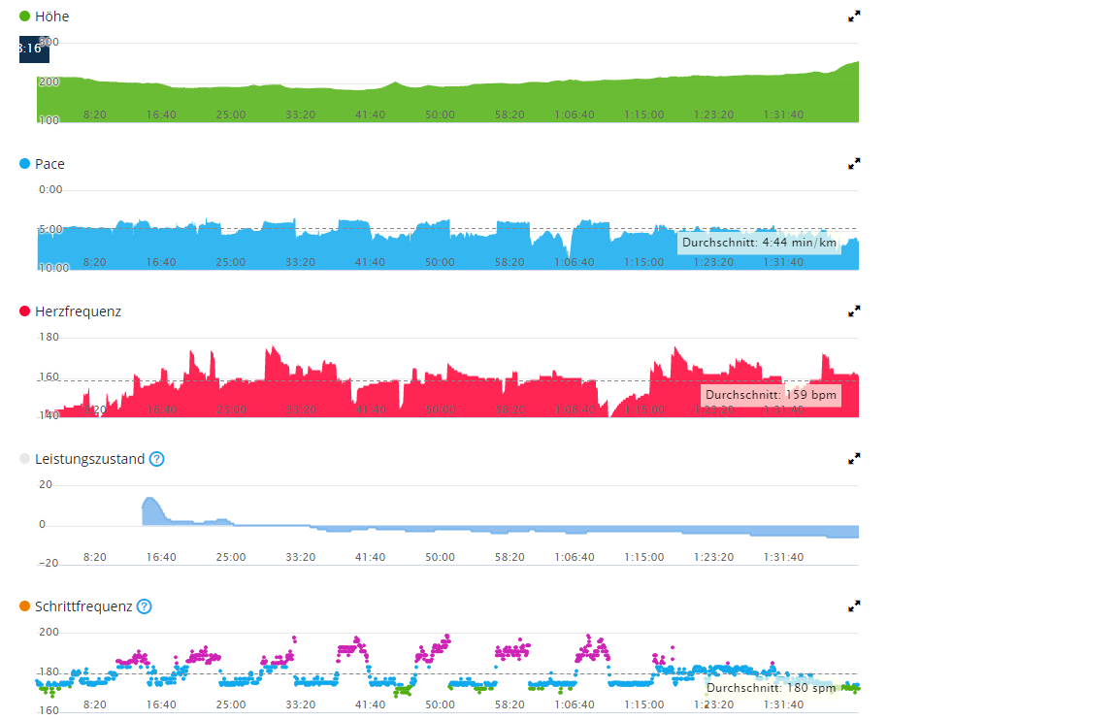The height and width of the screenshot is (720, 1118).
Task: Click the green Höhe legend dot
Action: click(x=25, y=16)
